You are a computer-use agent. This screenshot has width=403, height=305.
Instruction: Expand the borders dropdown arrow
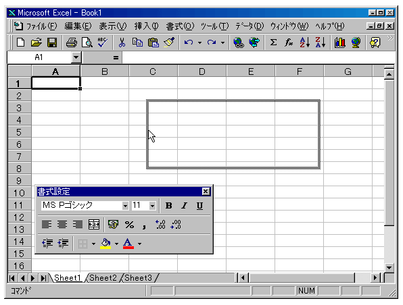(x=93, y=244)
